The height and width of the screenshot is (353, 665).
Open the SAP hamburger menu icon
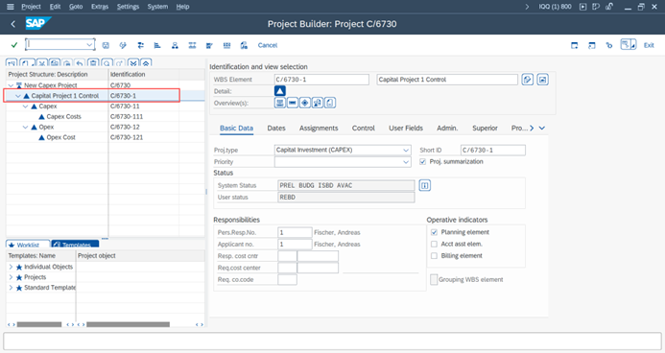(x=11, y=7)
